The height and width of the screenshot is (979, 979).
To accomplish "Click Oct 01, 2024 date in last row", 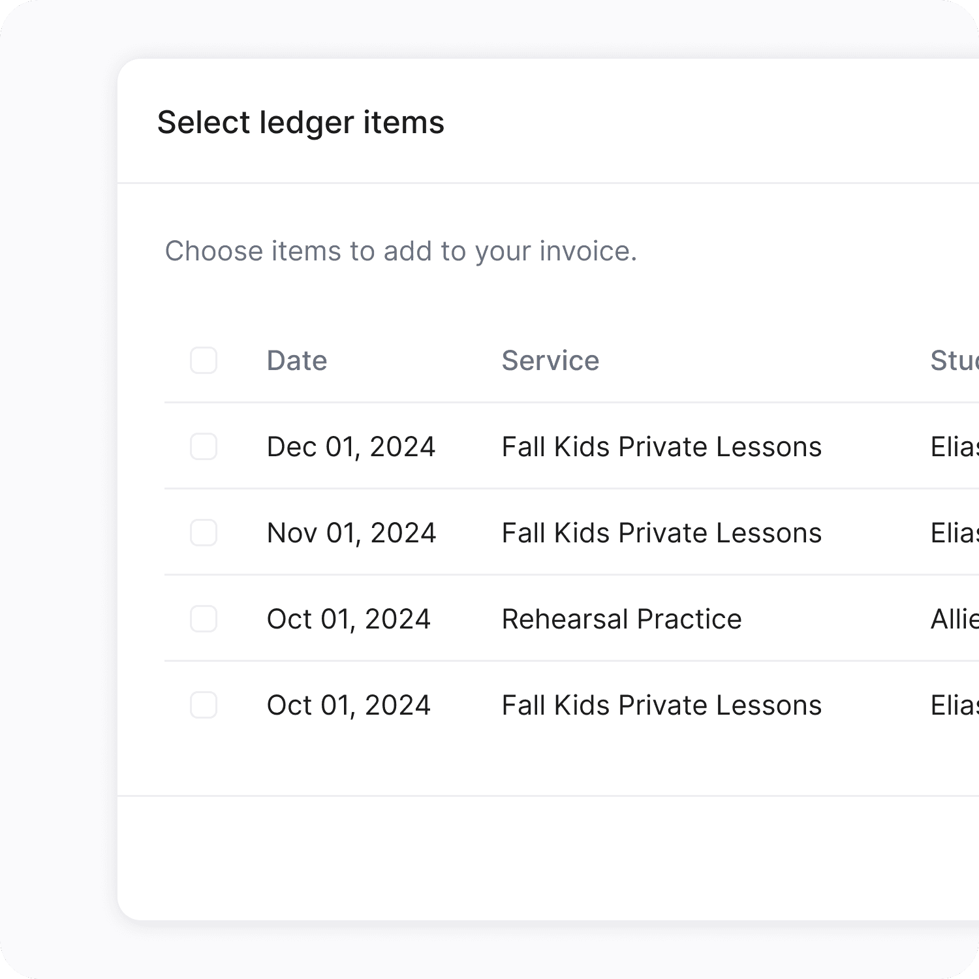I will (349, 705).
